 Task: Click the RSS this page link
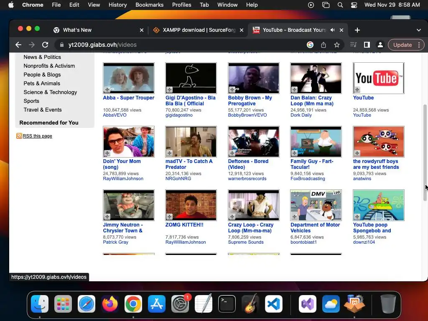(x=37, y=136)
